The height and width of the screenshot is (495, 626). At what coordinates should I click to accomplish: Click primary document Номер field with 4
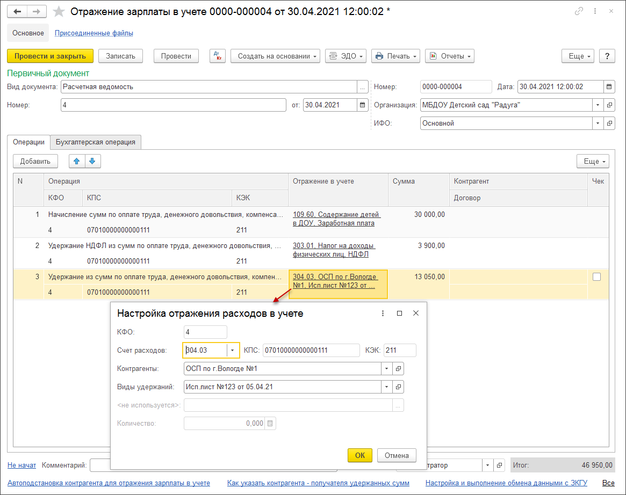[173, 105]
